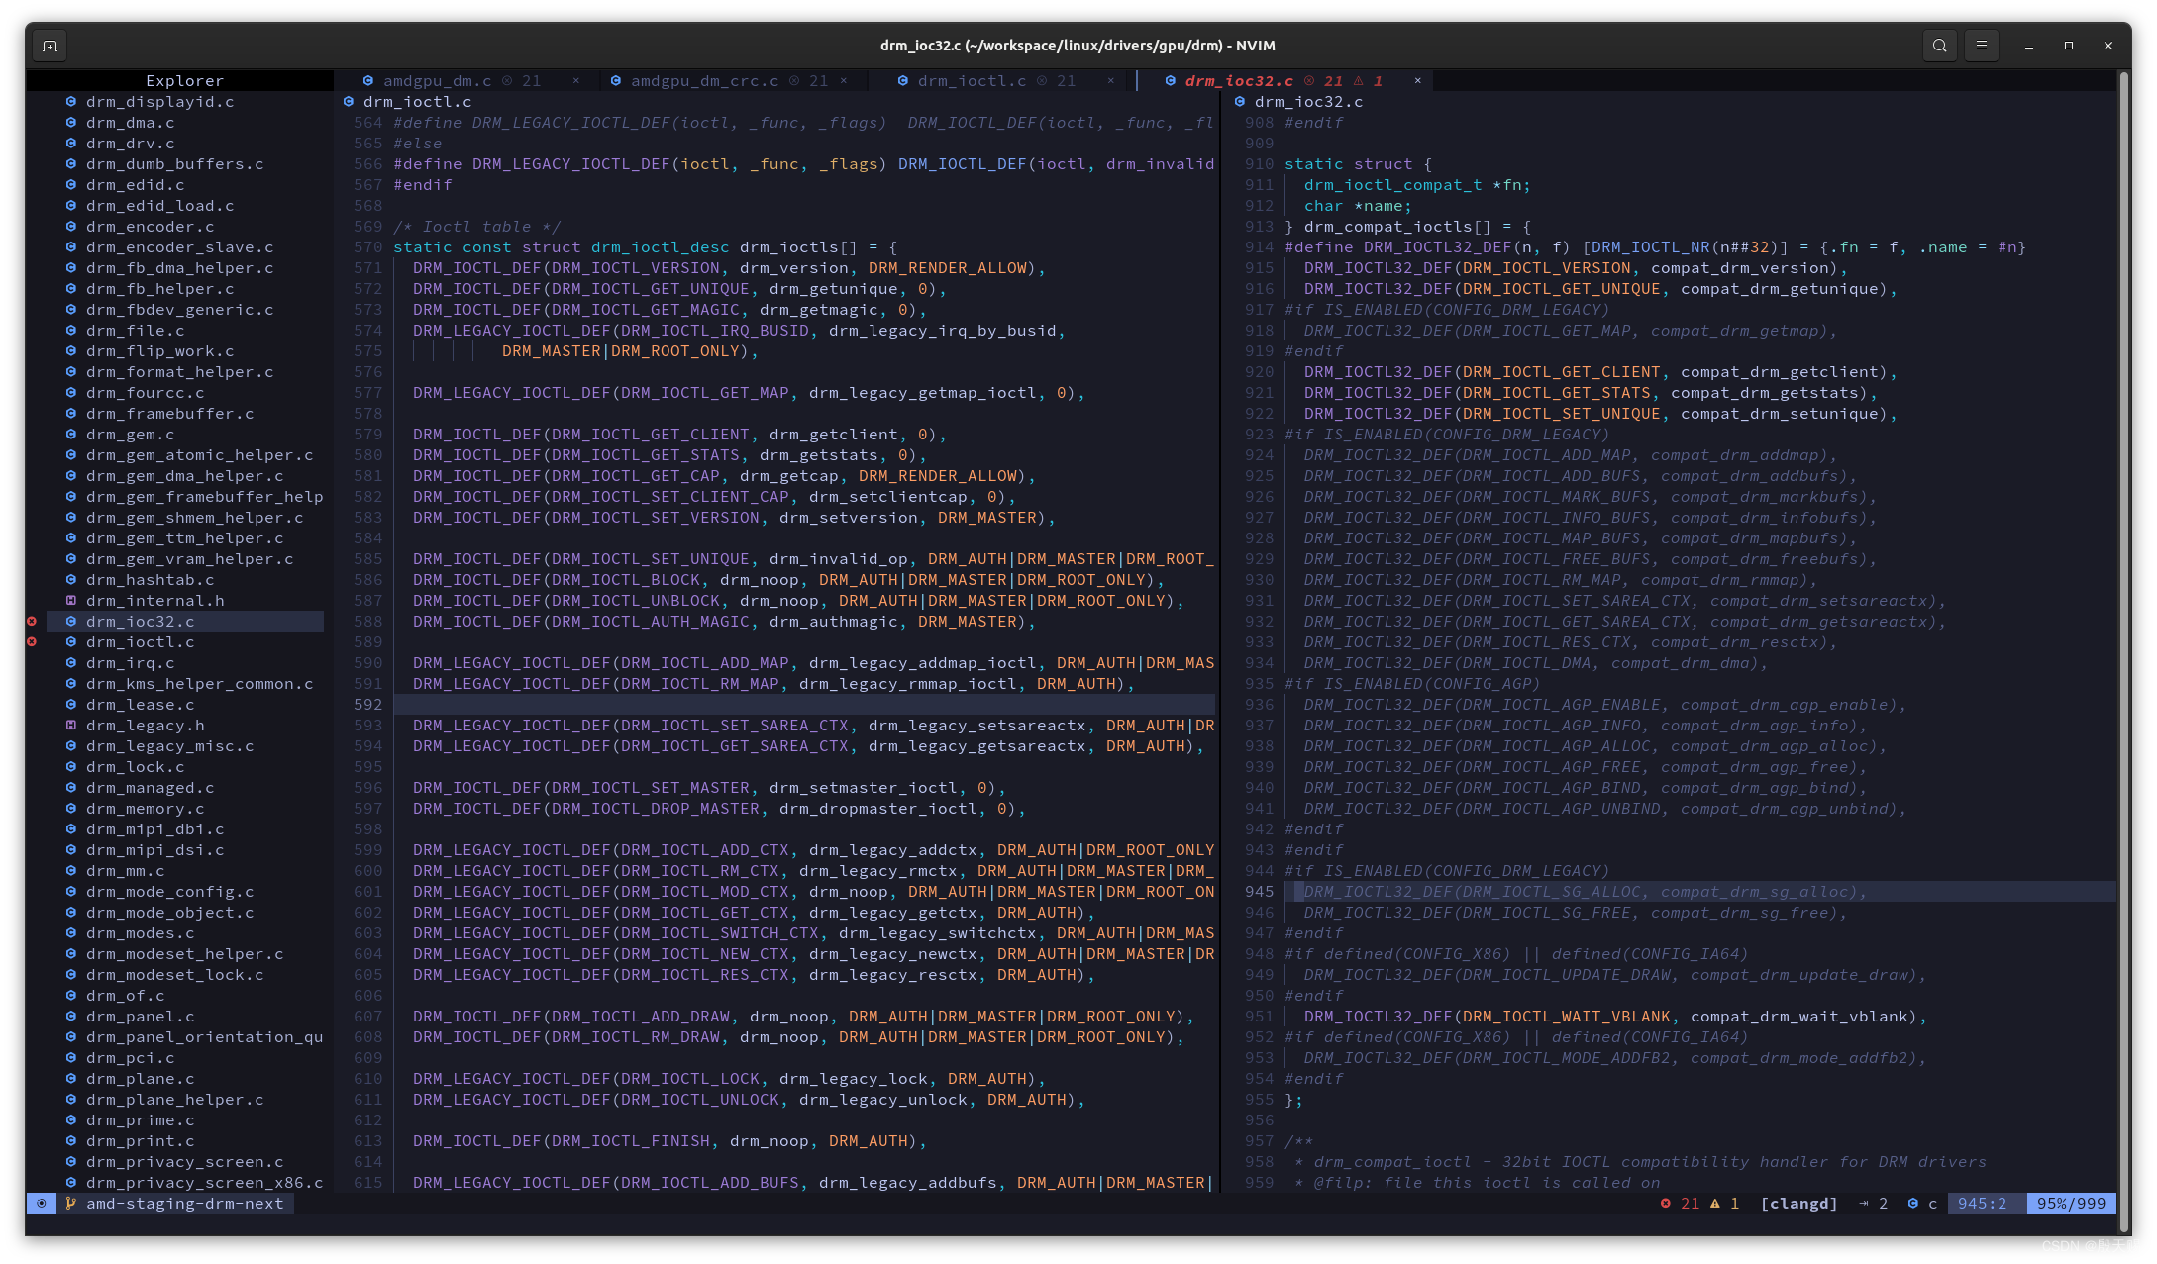Screen dimensions: 2157x1264
Task: Click line number 592 in left pane
Action: click(x=367, y=705)
